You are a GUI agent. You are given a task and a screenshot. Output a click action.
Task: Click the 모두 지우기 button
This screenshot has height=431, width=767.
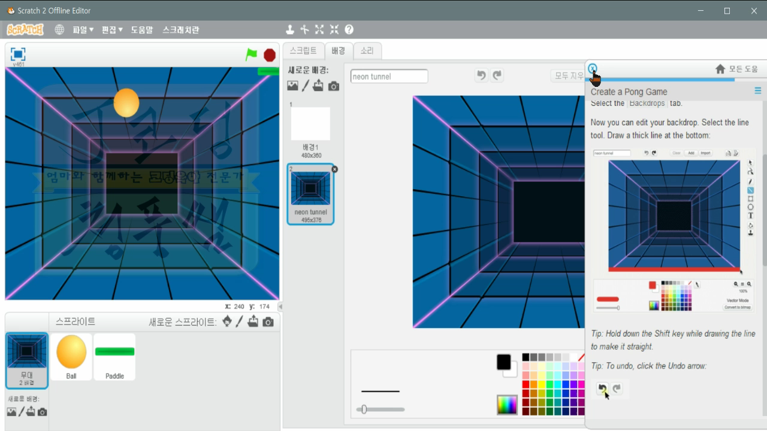pyautogui.click(x=569, y=75)
